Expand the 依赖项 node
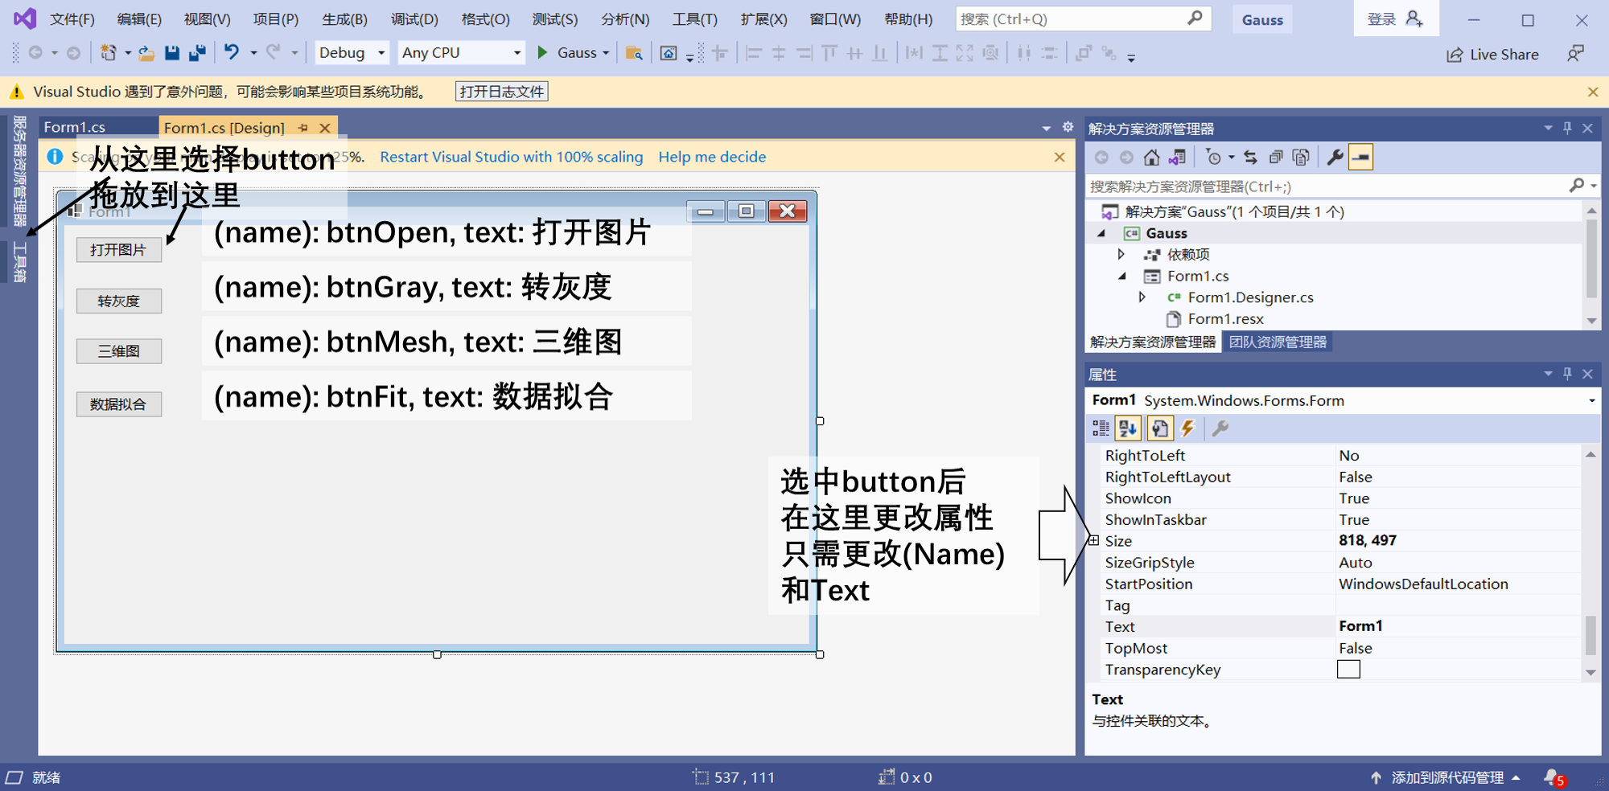The width and height of the screenshot is (1609, 791). click(1121, 254)
